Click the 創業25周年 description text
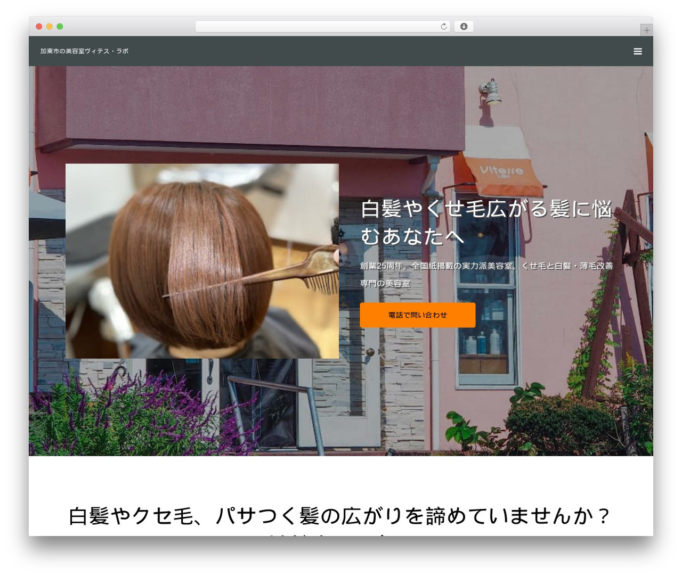682x577 pixels. click(x=486, y=275)
